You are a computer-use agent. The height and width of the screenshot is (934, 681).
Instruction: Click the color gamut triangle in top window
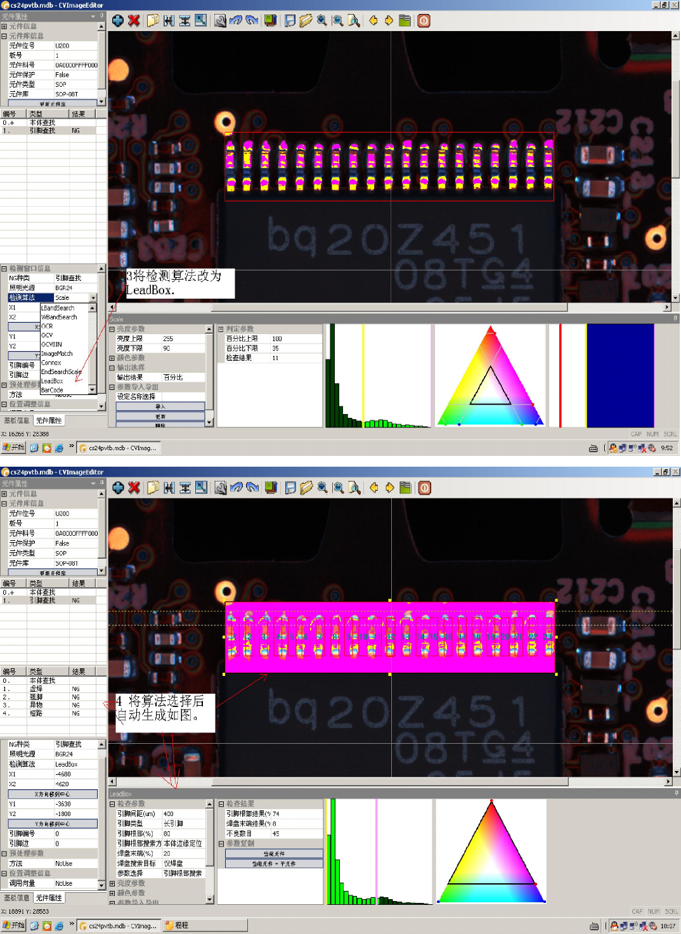tap(490, 375)
